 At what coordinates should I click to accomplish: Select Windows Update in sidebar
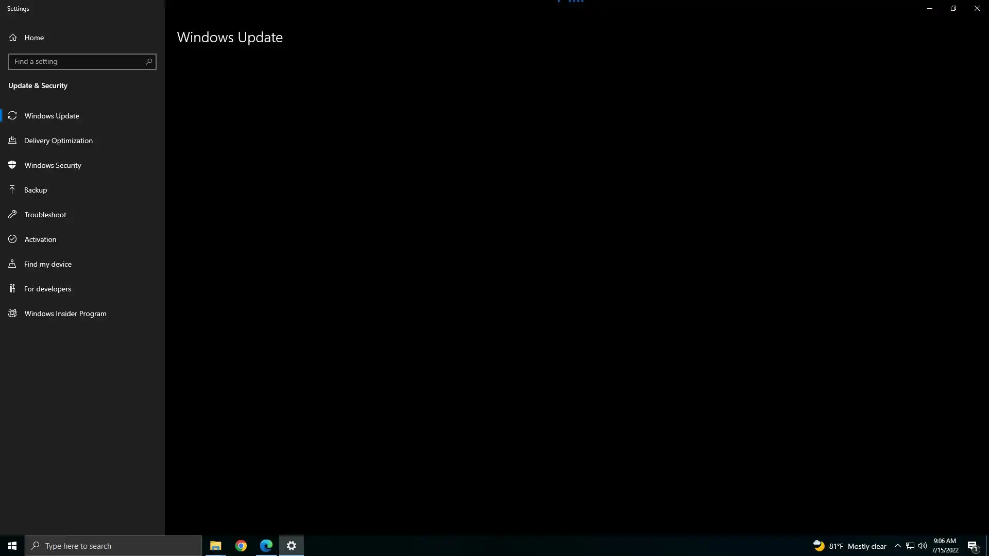pos(52,116)
